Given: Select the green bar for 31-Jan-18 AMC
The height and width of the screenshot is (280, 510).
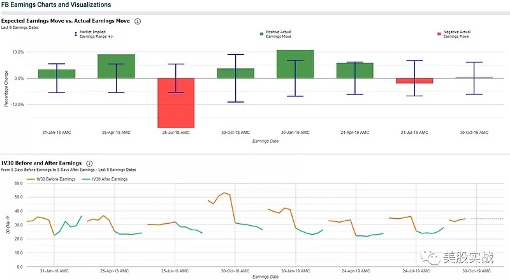Looking at the screenshot, I should (57, 74).
